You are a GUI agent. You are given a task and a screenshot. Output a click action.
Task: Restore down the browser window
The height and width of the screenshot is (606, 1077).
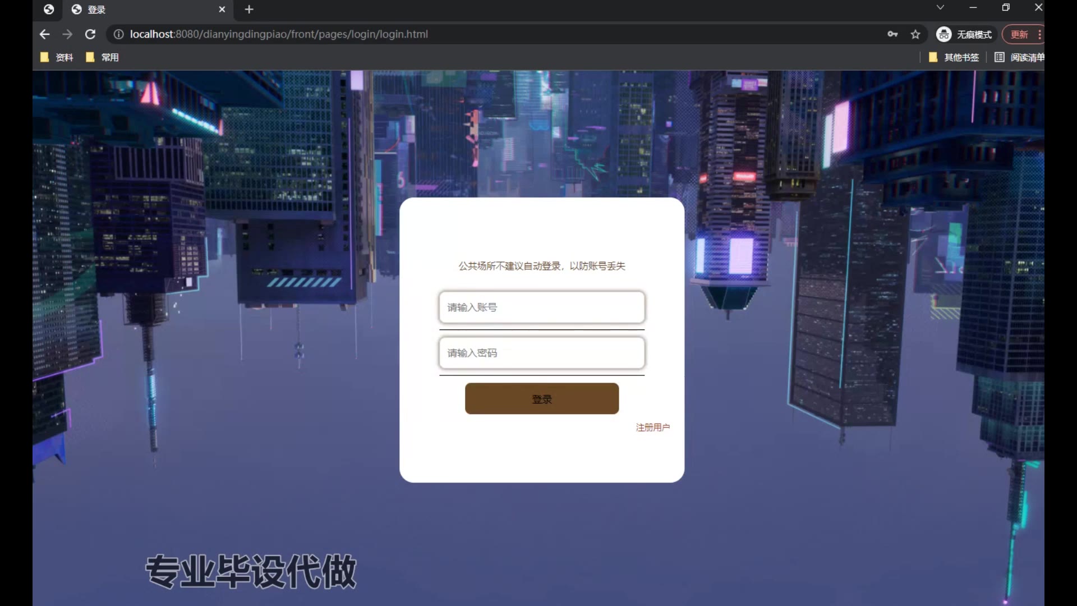click(x=1006, y=7)
